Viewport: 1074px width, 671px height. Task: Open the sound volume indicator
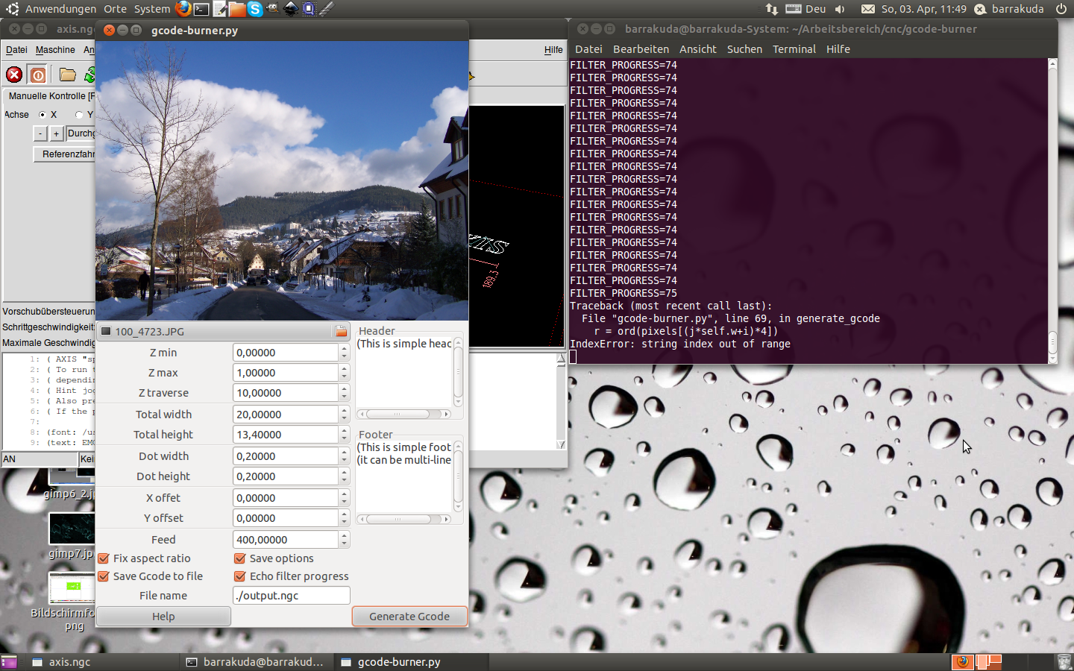(x=840, y=9)
